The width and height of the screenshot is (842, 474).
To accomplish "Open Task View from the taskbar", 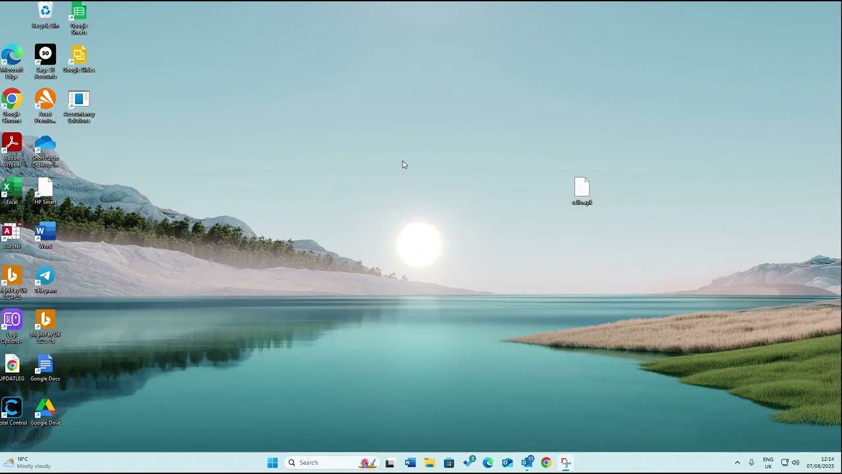I will (390, 463).
